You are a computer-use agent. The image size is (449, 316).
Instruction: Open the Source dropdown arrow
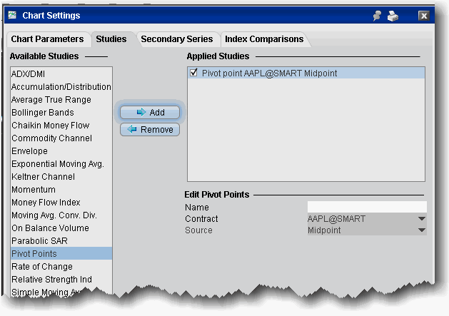(421, 230)
